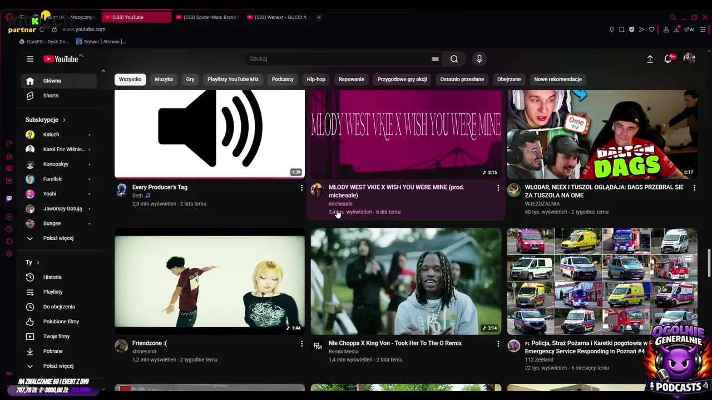This screenshot has height=400, width=712.
Task: Click the browser snapshot tool icon
Action: (x=621, y=29)
